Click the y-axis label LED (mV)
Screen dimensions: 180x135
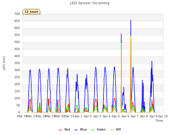tap(4, 63)
